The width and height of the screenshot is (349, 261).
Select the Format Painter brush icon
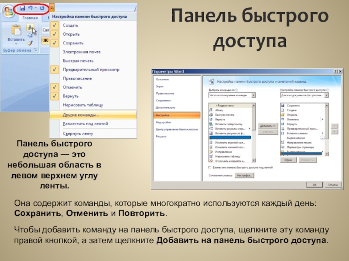[30, 43]
